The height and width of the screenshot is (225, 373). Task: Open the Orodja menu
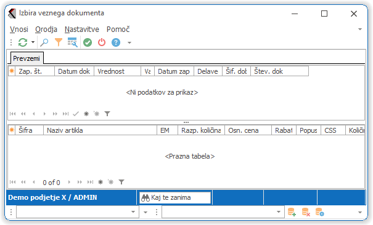pos(46,30)
